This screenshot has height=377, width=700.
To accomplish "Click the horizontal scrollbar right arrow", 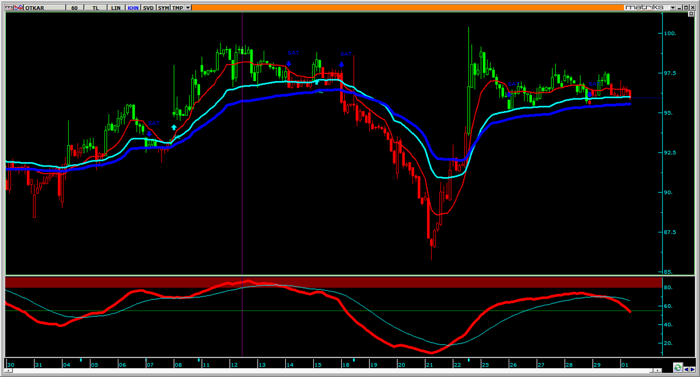I will 657,371.
